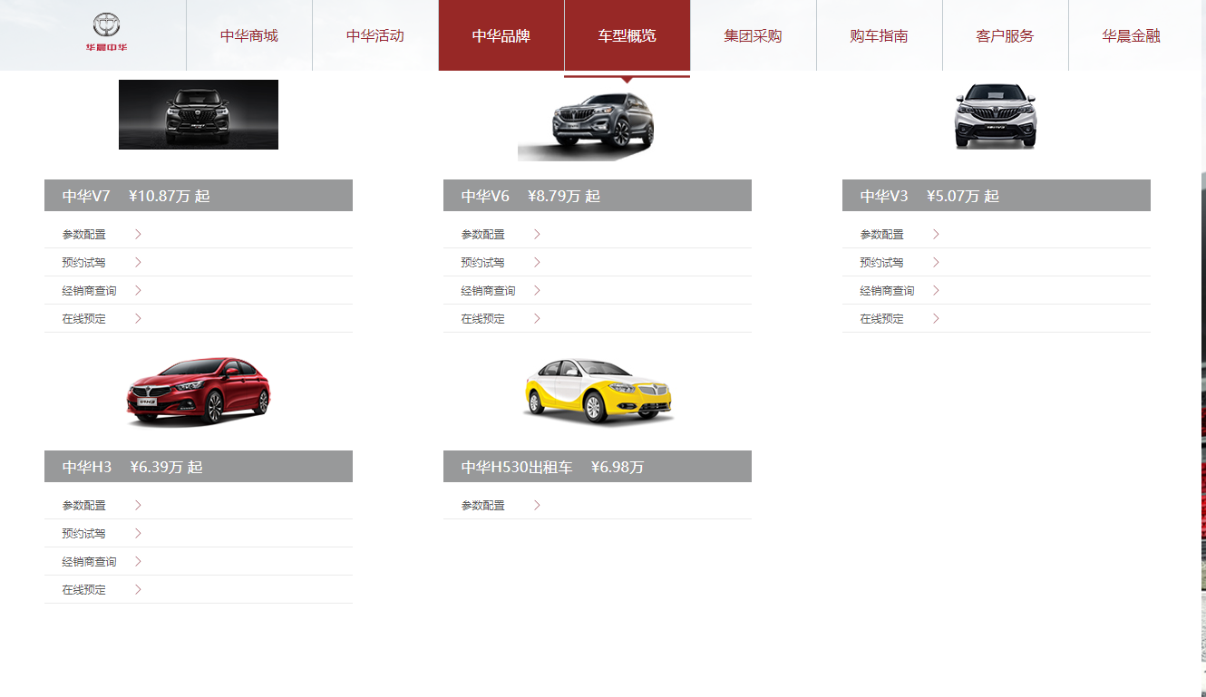Open 经销商查询 for 中华H3
The width and height of the screenshot is (1206, 697).
[x=90, y=562]
